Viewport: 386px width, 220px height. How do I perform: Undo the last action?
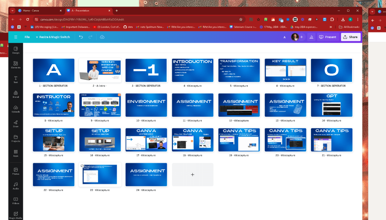coord(81,37)
